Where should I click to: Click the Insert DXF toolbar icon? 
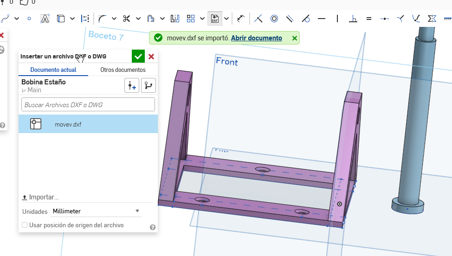click(x=214, y=19)
